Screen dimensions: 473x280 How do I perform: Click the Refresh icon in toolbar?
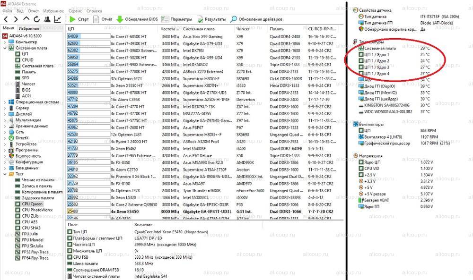[x=36, y=19]
